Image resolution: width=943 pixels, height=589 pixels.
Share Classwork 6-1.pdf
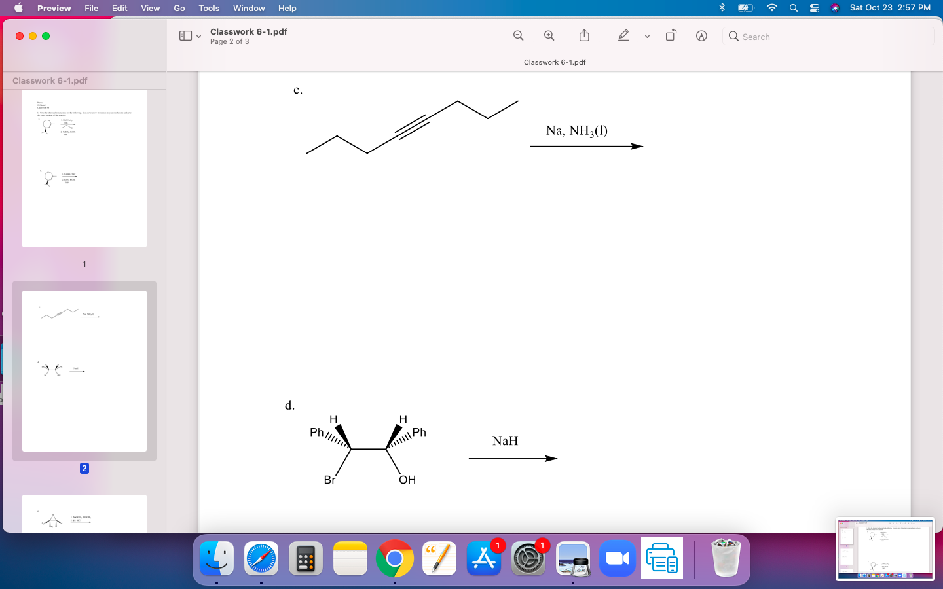tap(583, 35)
